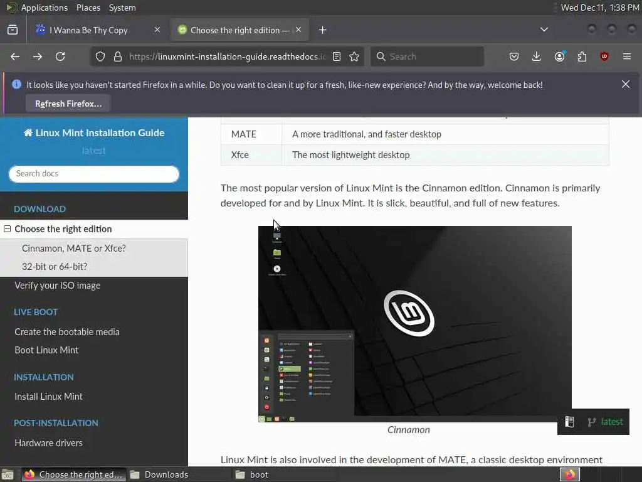Click The most lightweight desktop cell
Viewport: 642px width, 482px height.
point(446,155)
